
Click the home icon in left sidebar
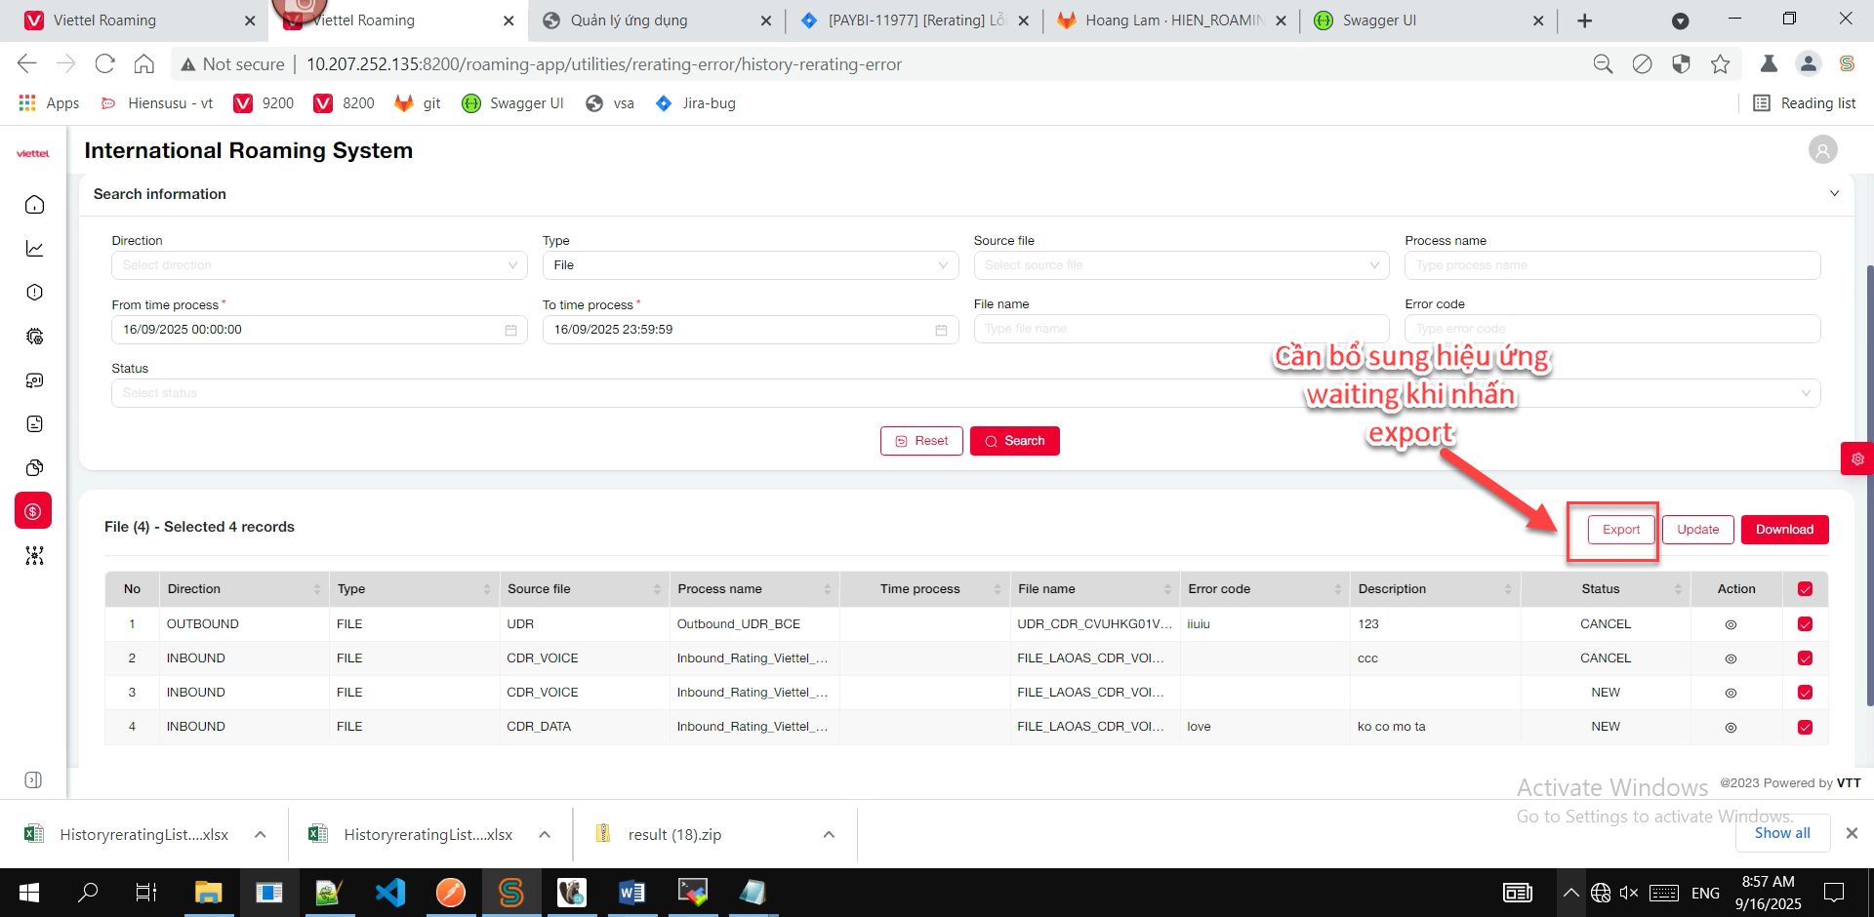(34, 205)
